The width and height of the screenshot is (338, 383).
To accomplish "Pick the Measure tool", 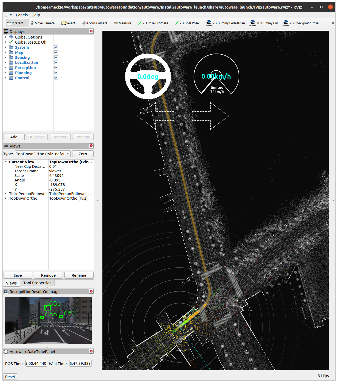I will [122, 23].
